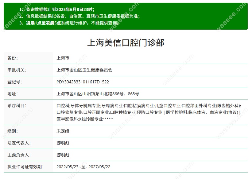Click the line 医学影像科;X线诊断专业
The width and height of the screenshot is (252, 179).
coord(85,119)
